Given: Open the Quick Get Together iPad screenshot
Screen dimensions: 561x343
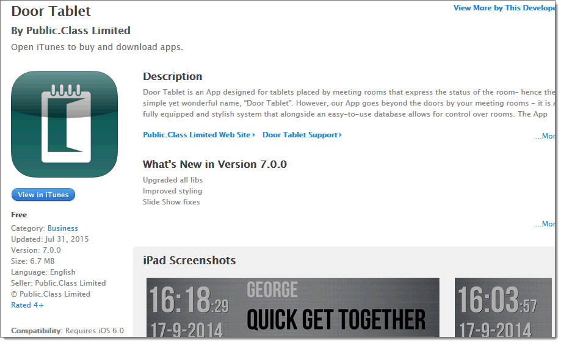Looking at the screenshot, I should [x=292, y=307].
